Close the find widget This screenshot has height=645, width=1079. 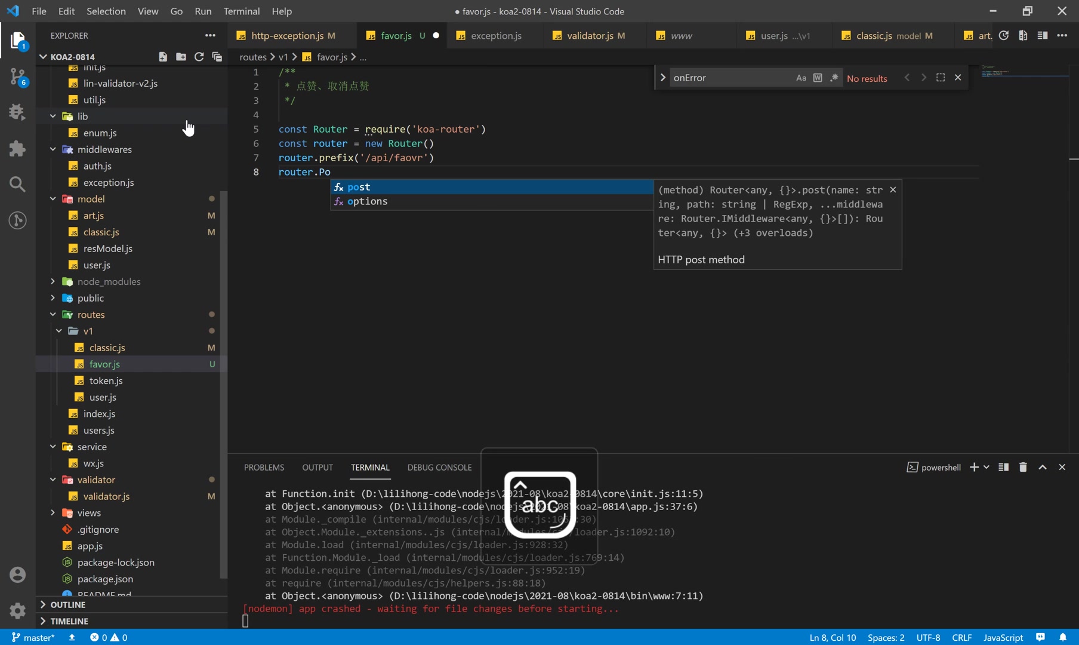point(958,78)
